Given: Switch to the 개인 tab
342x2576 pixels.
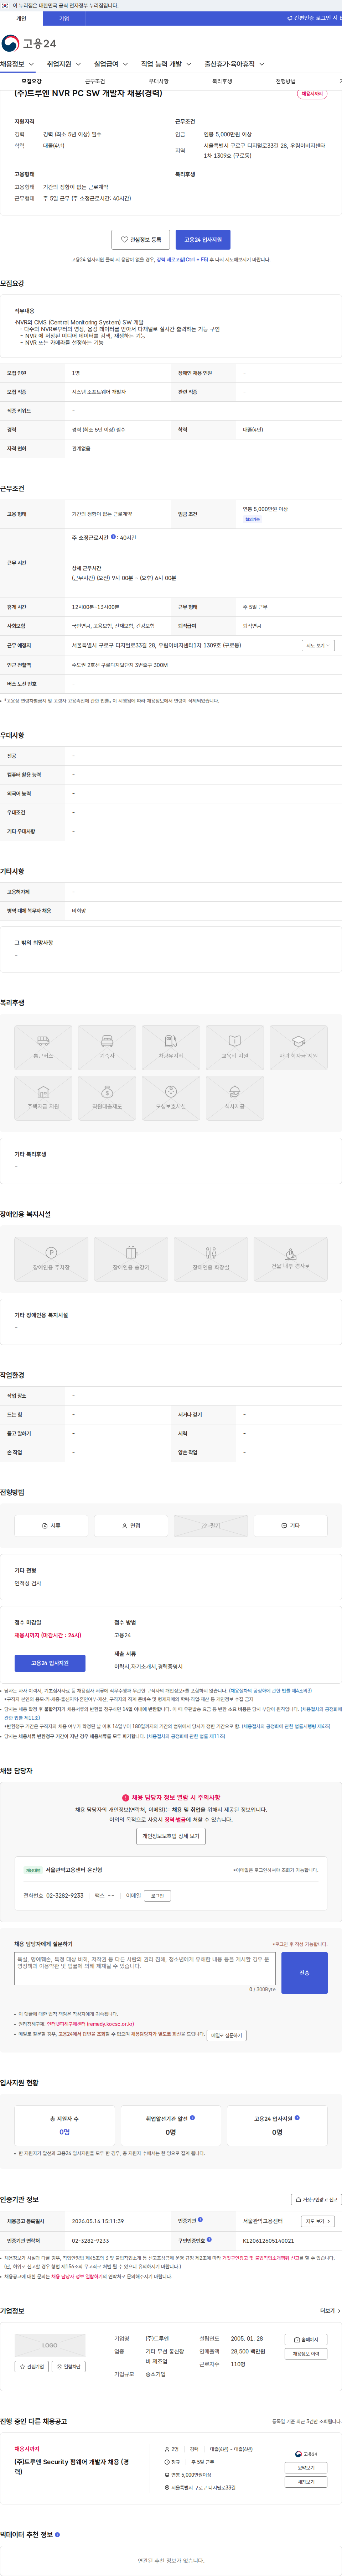Looking at the screenshot, I should pos(21,18).
